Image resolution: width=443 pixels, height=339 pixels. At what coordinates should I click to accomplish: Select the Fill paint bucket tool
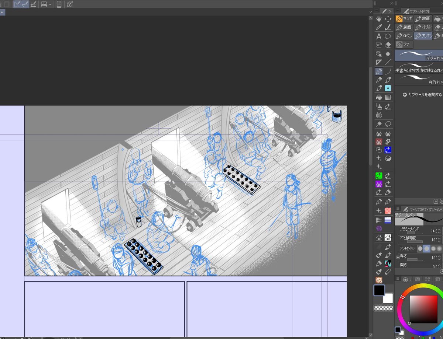point(379,98)
